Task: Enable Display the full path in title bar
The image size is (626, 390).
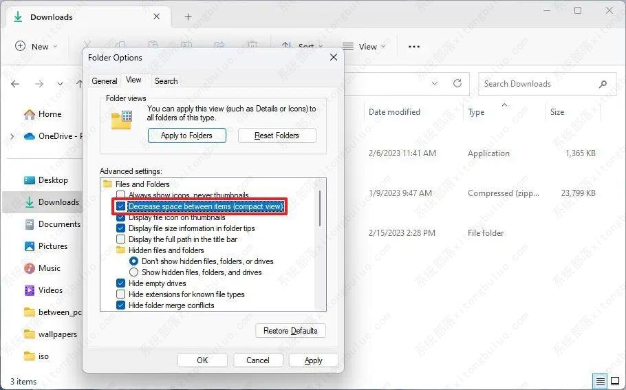Action: (x=121, y=239)
